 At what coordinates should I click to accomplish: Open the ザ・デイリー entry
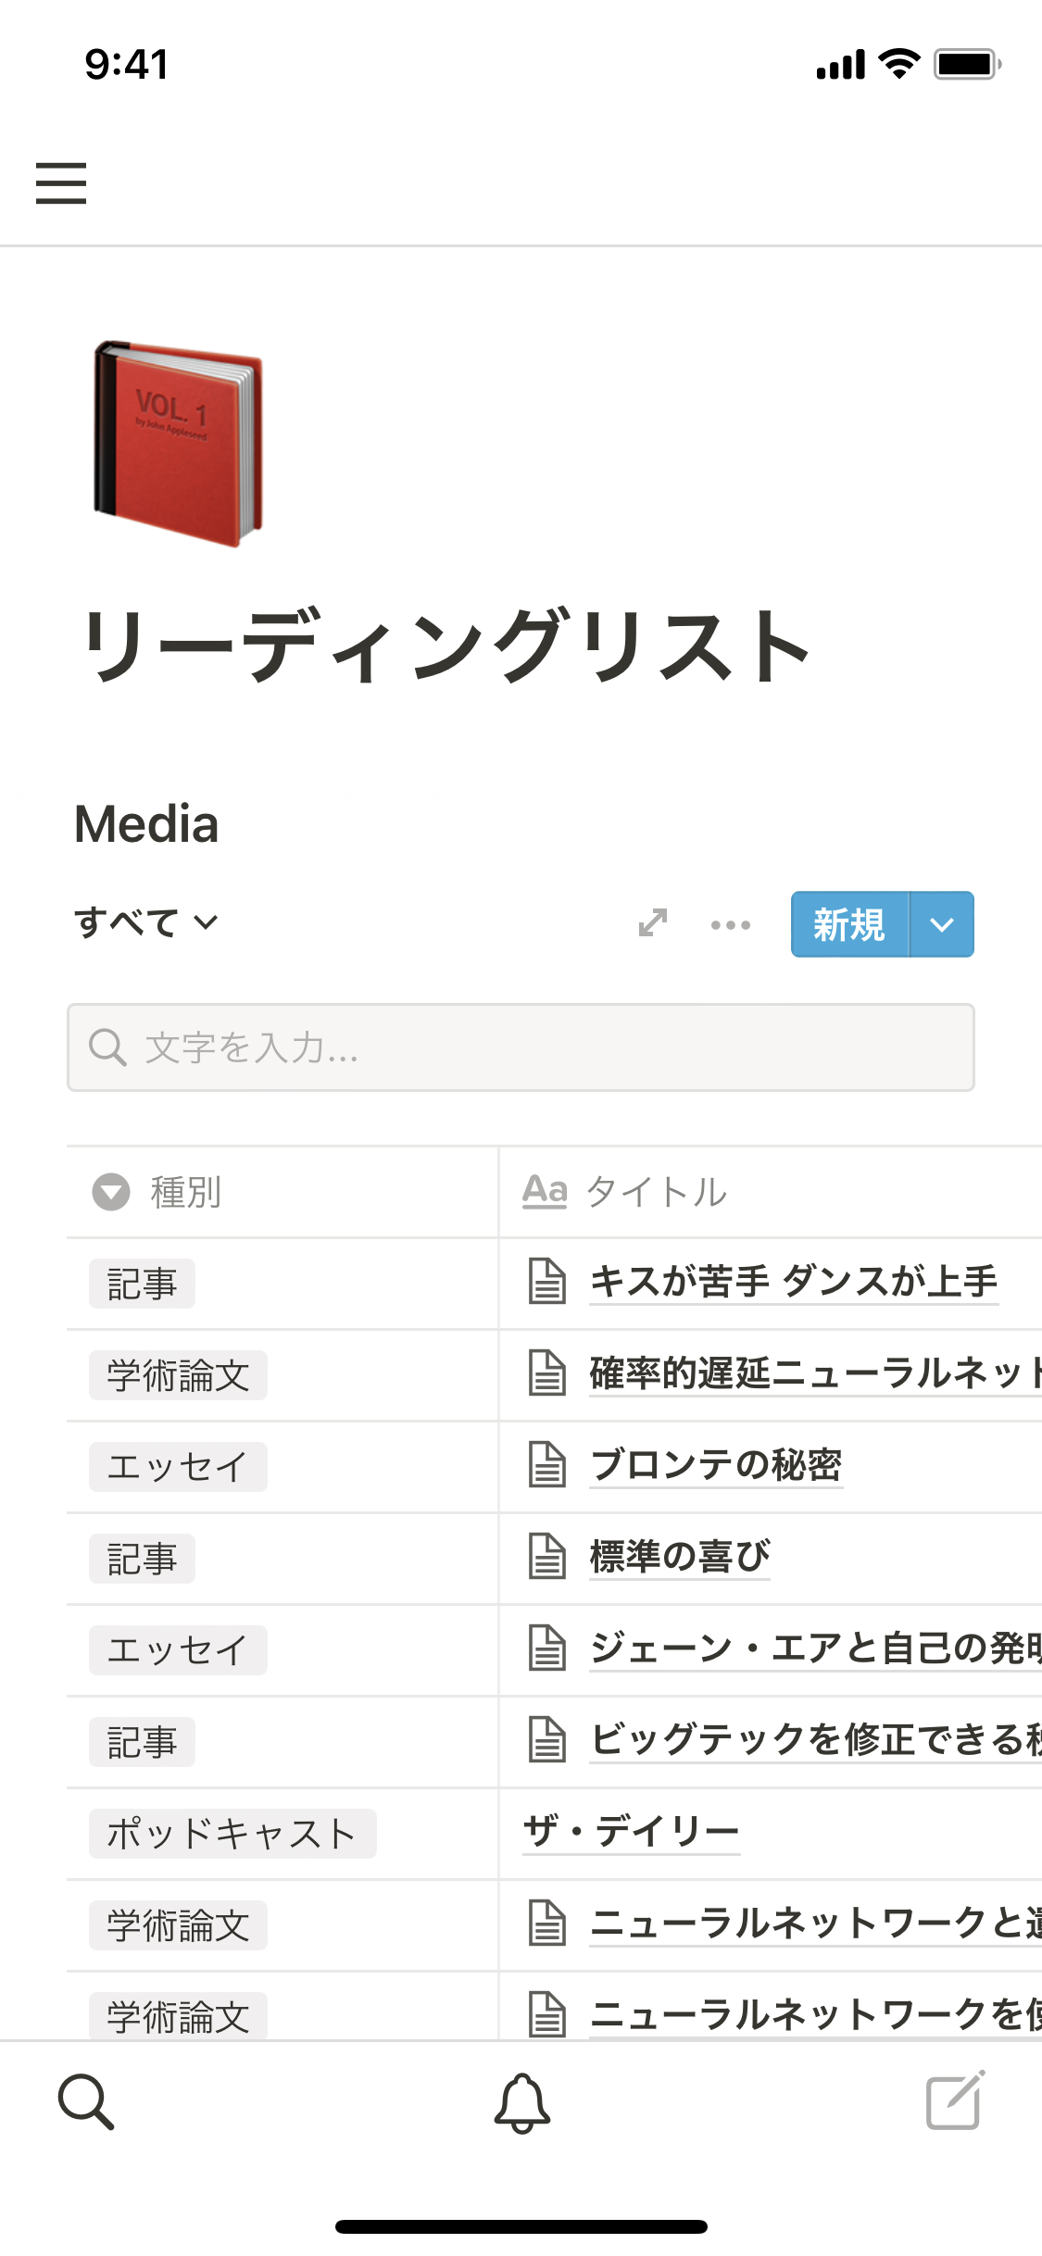[631, 1831]
